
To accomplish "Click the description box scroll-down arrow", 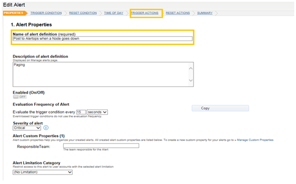I will click(191, 80).
